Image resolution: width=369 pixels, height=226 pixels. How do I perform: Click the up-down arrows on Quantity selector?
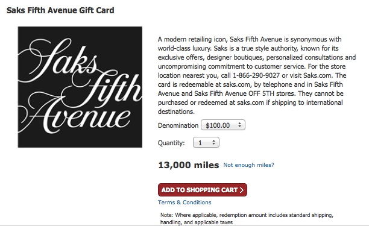coord(213,142)
